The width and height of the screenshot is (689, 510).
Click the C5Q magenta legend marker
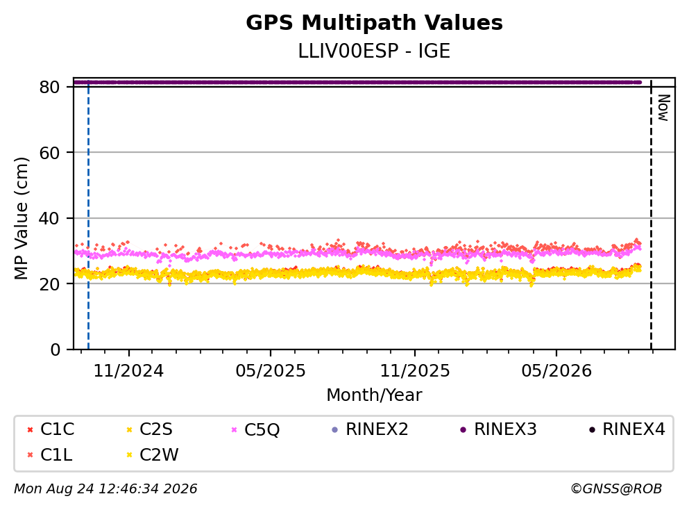coord(234,429)
